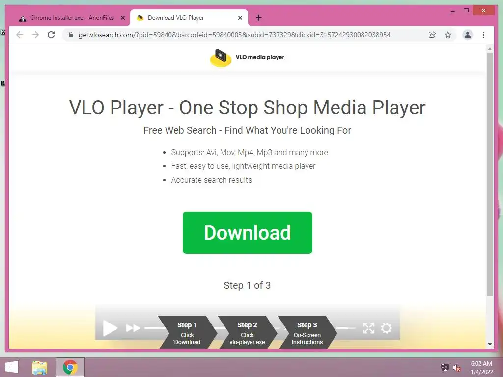Screen dimensions: 503x377
Task: Open network status tray icon
Action: coord(445,368)
